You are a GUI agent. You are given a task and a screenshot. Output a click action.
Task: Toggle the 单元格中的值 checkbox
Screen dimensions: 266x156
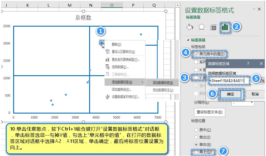tap(196, 54)
